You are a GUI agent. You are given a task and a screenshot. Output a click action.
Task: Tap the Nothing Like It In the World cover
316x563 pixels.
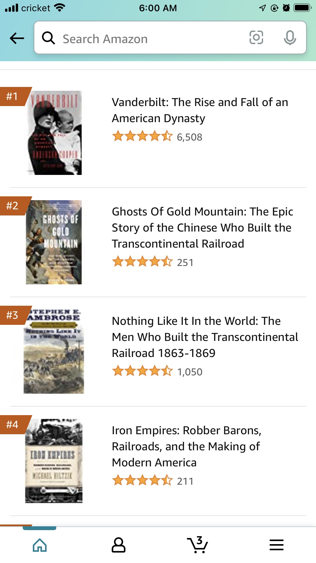point(54,351)
